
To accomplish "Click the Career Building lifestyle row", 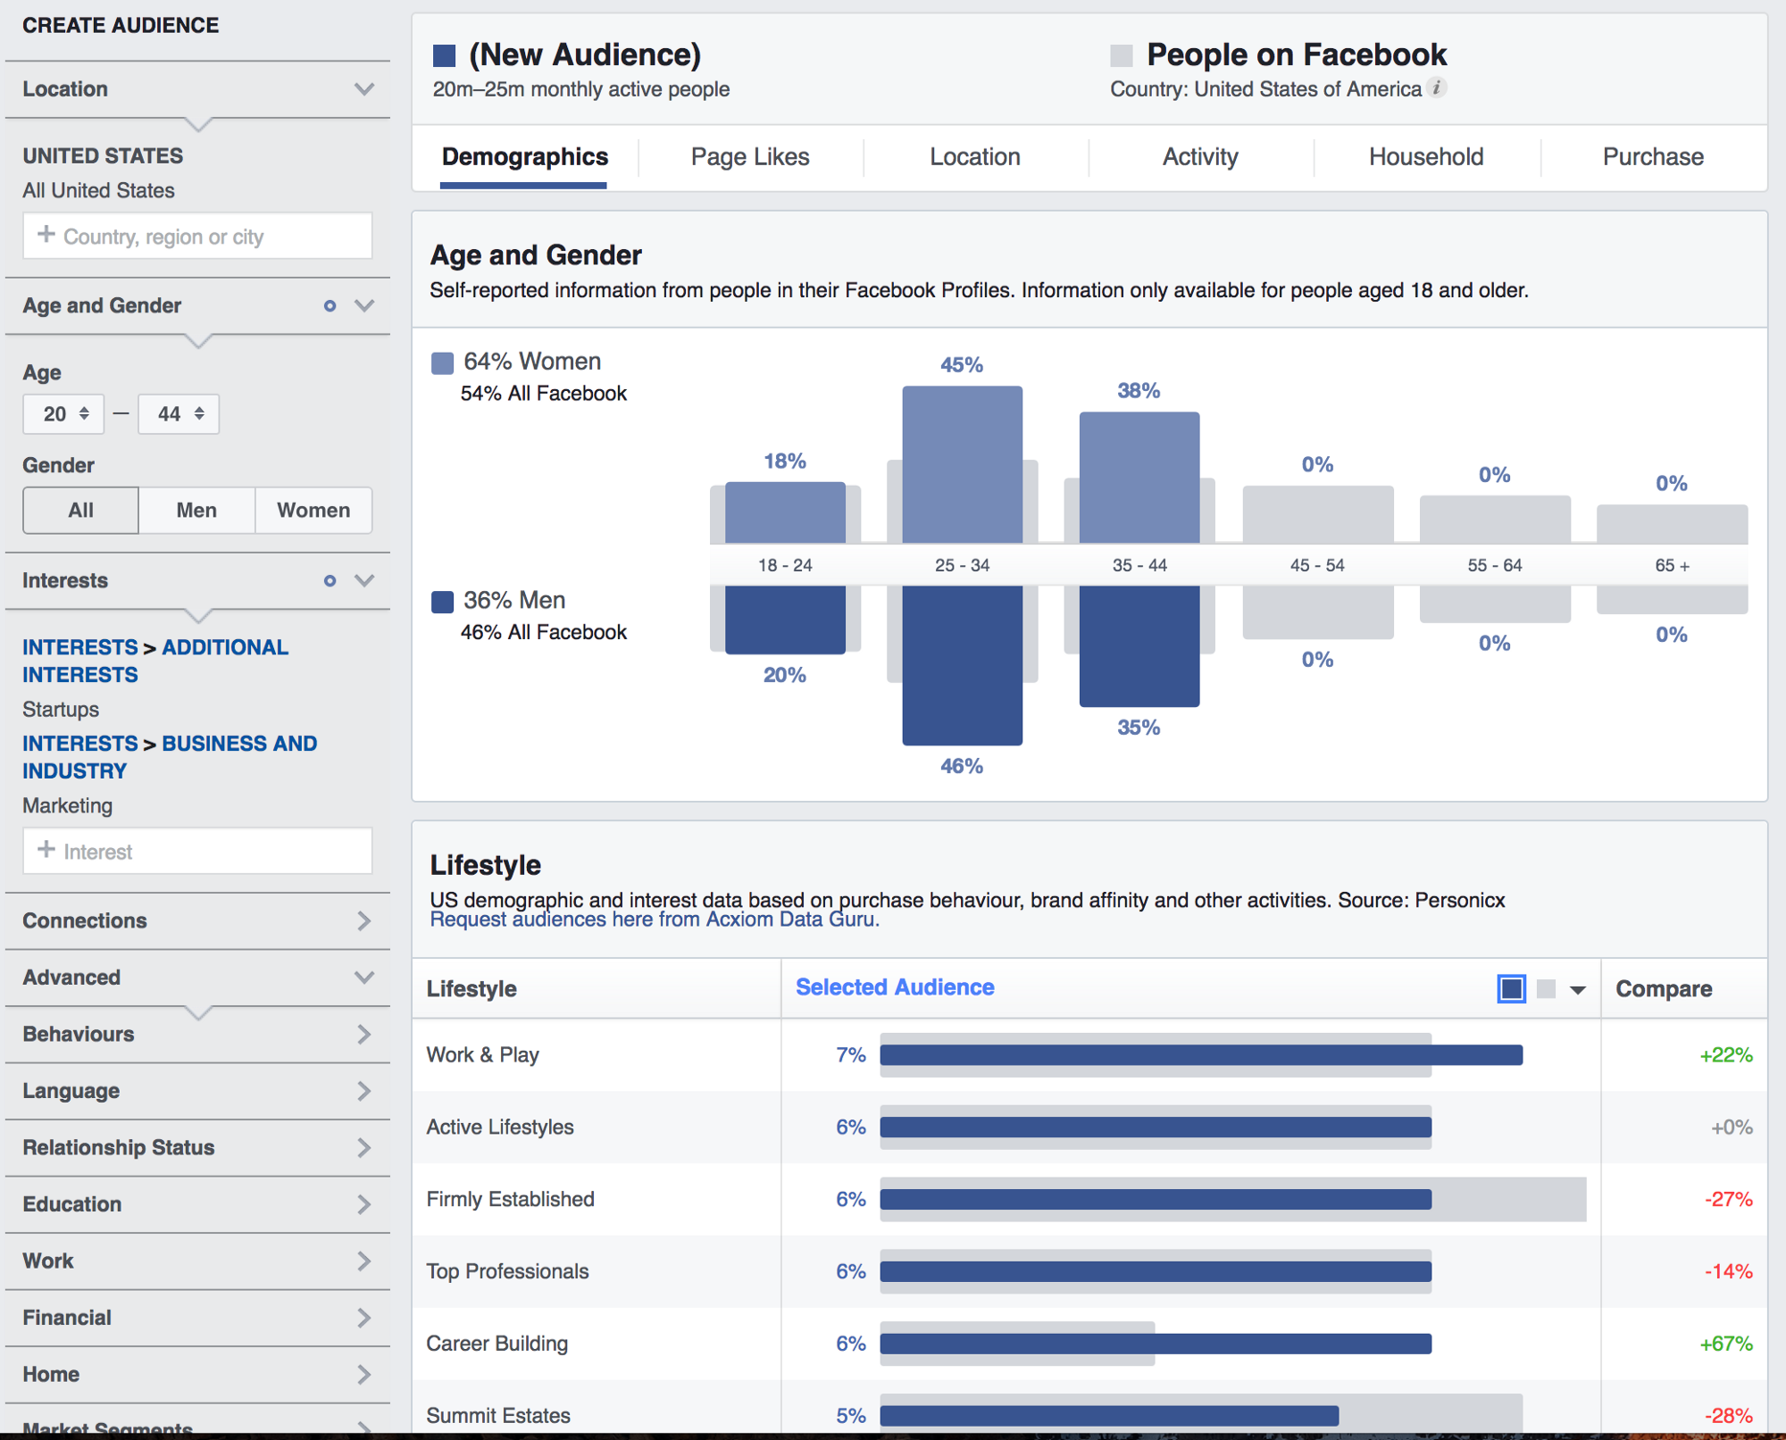I will [x=1089, y=1344].
